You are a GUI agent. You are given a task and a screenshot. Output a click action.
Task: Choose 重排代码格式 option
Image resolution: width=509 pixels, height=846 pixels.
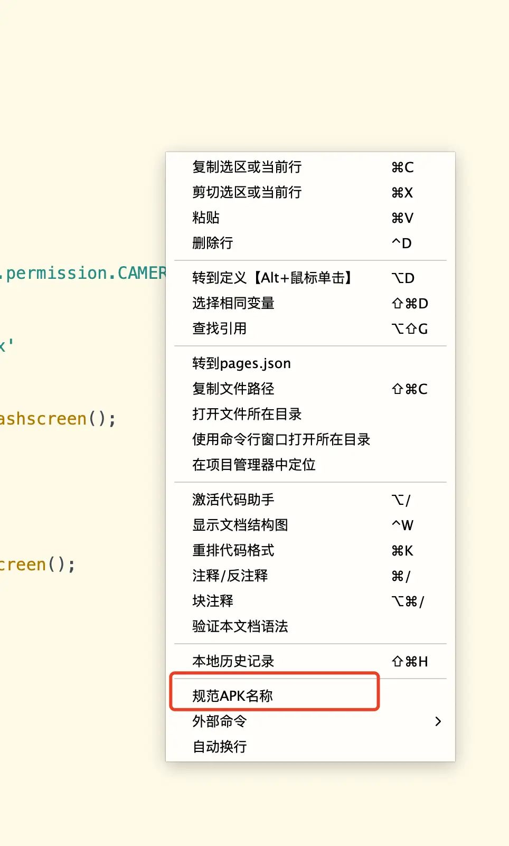233,551
